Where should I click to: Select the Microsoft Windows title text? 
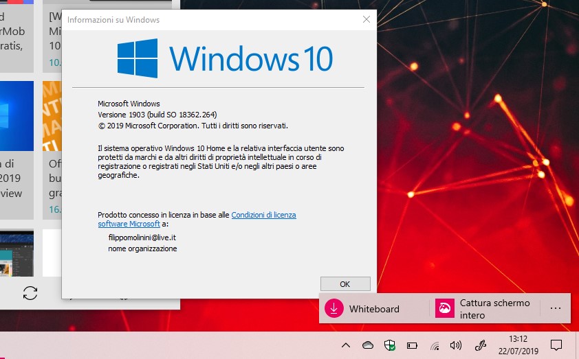pos(129,104)
